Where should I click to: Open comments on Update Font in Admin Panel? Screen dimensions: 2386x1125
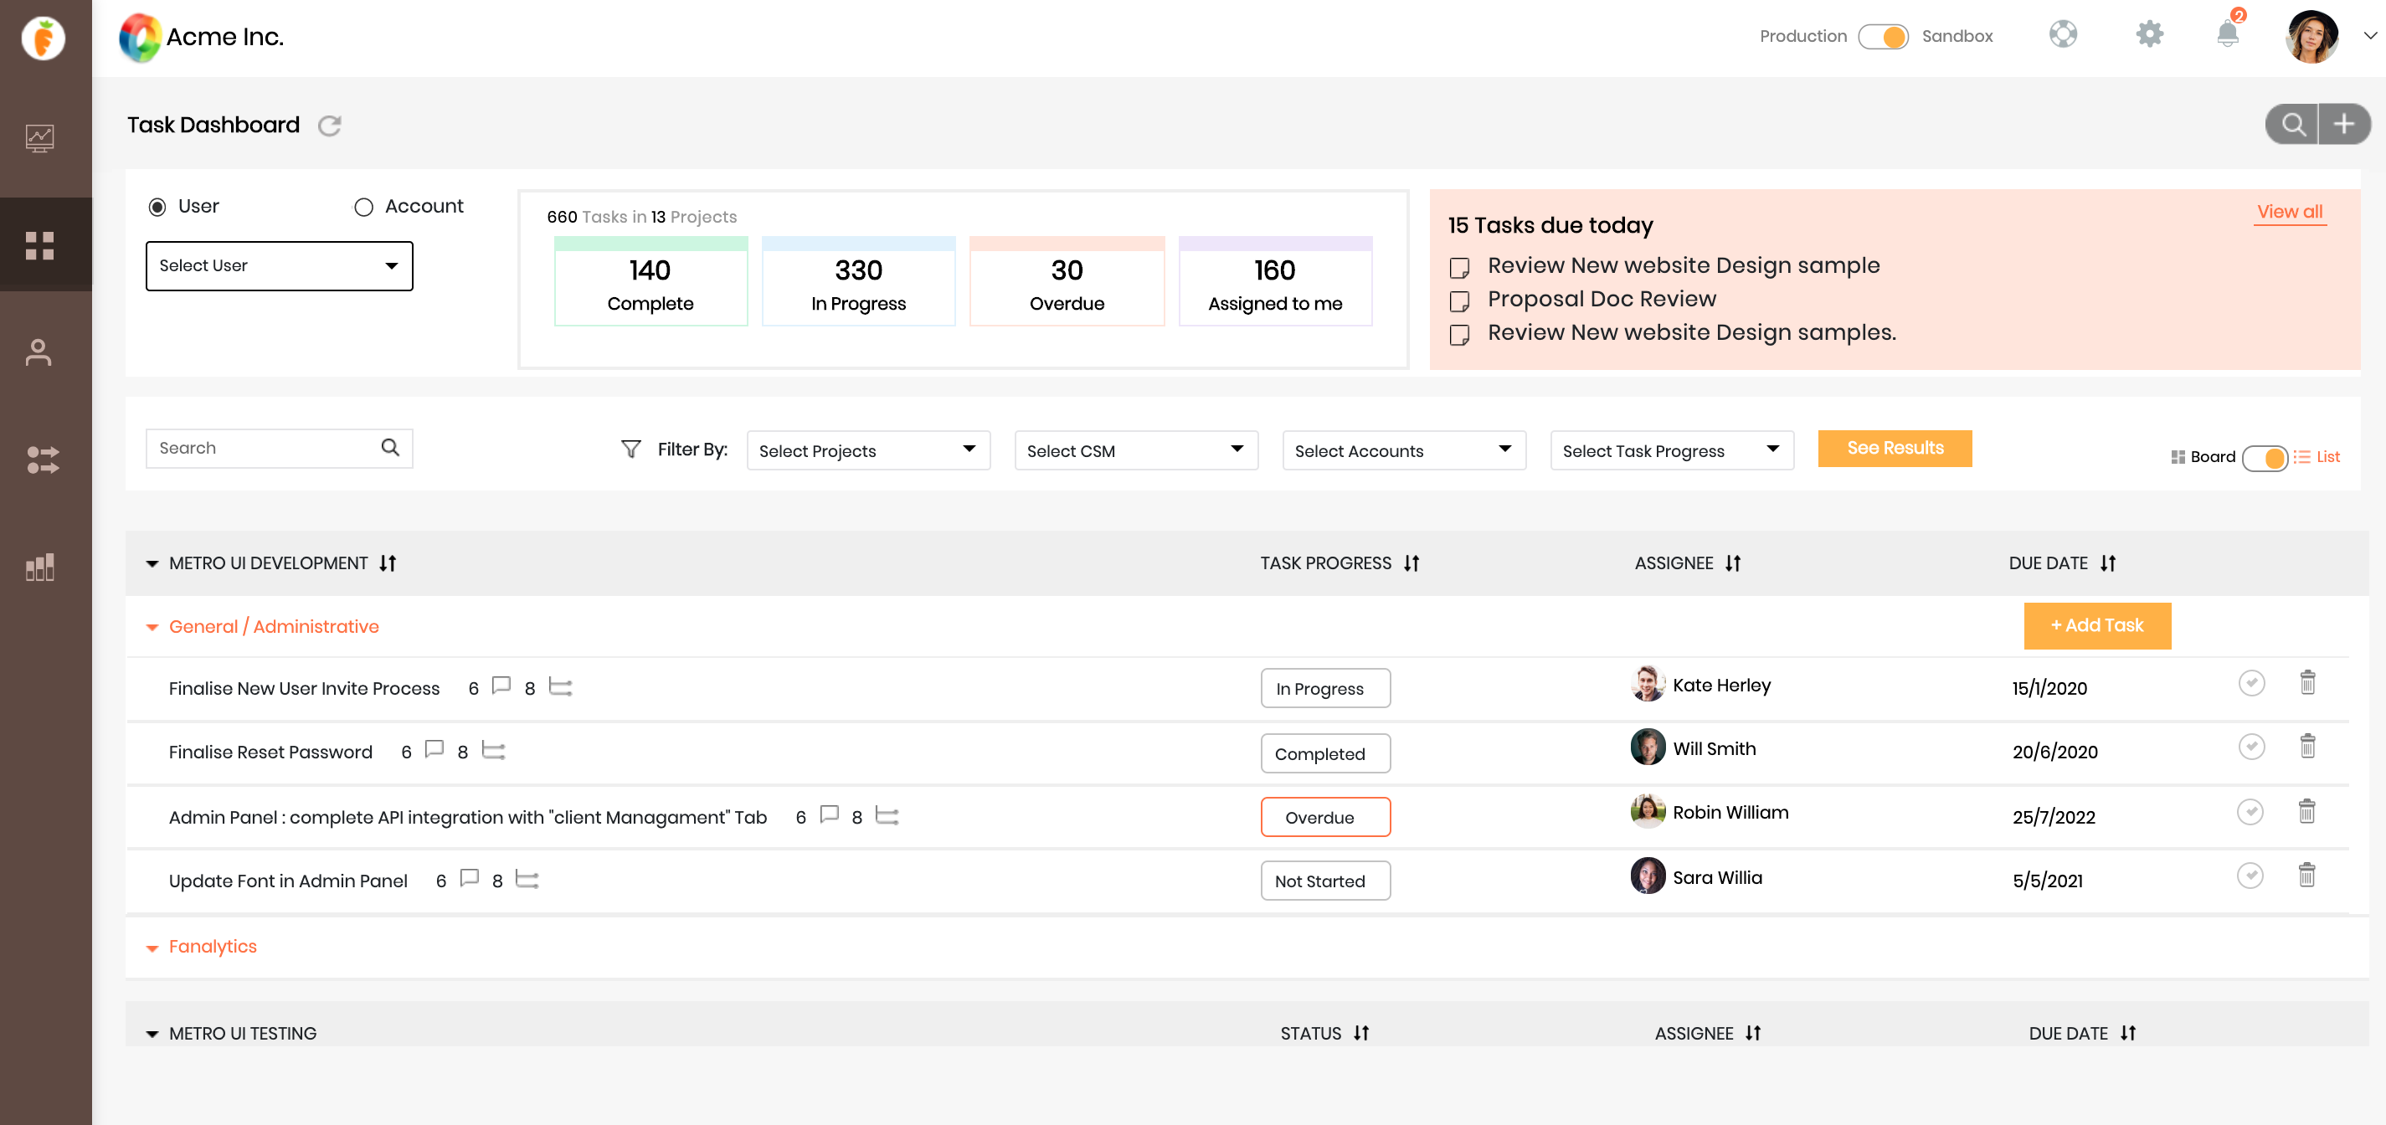pos(470,879)
